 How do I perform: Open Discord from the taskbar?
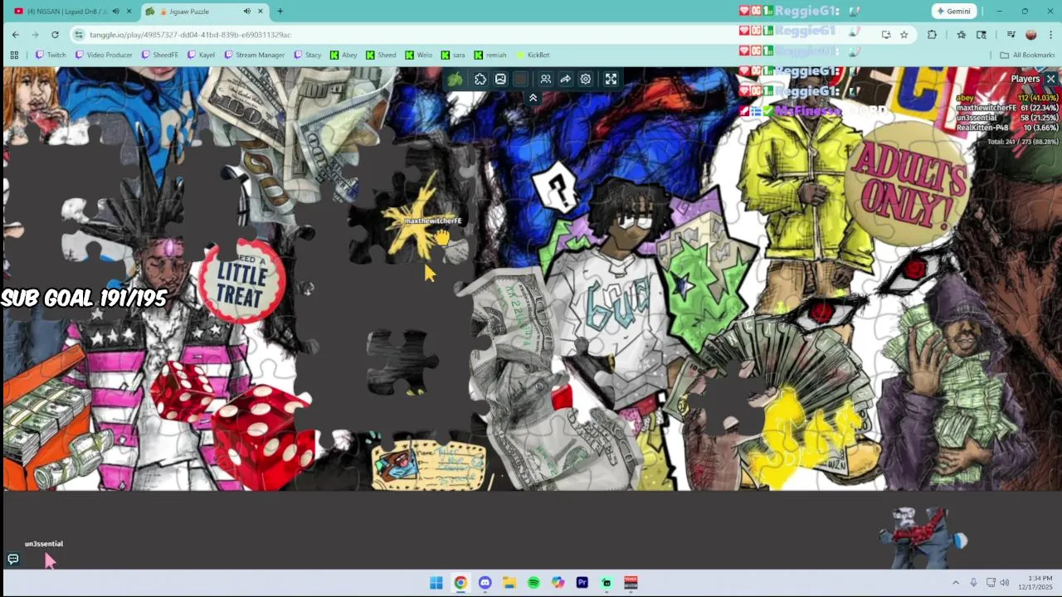[x=485, y=583]
